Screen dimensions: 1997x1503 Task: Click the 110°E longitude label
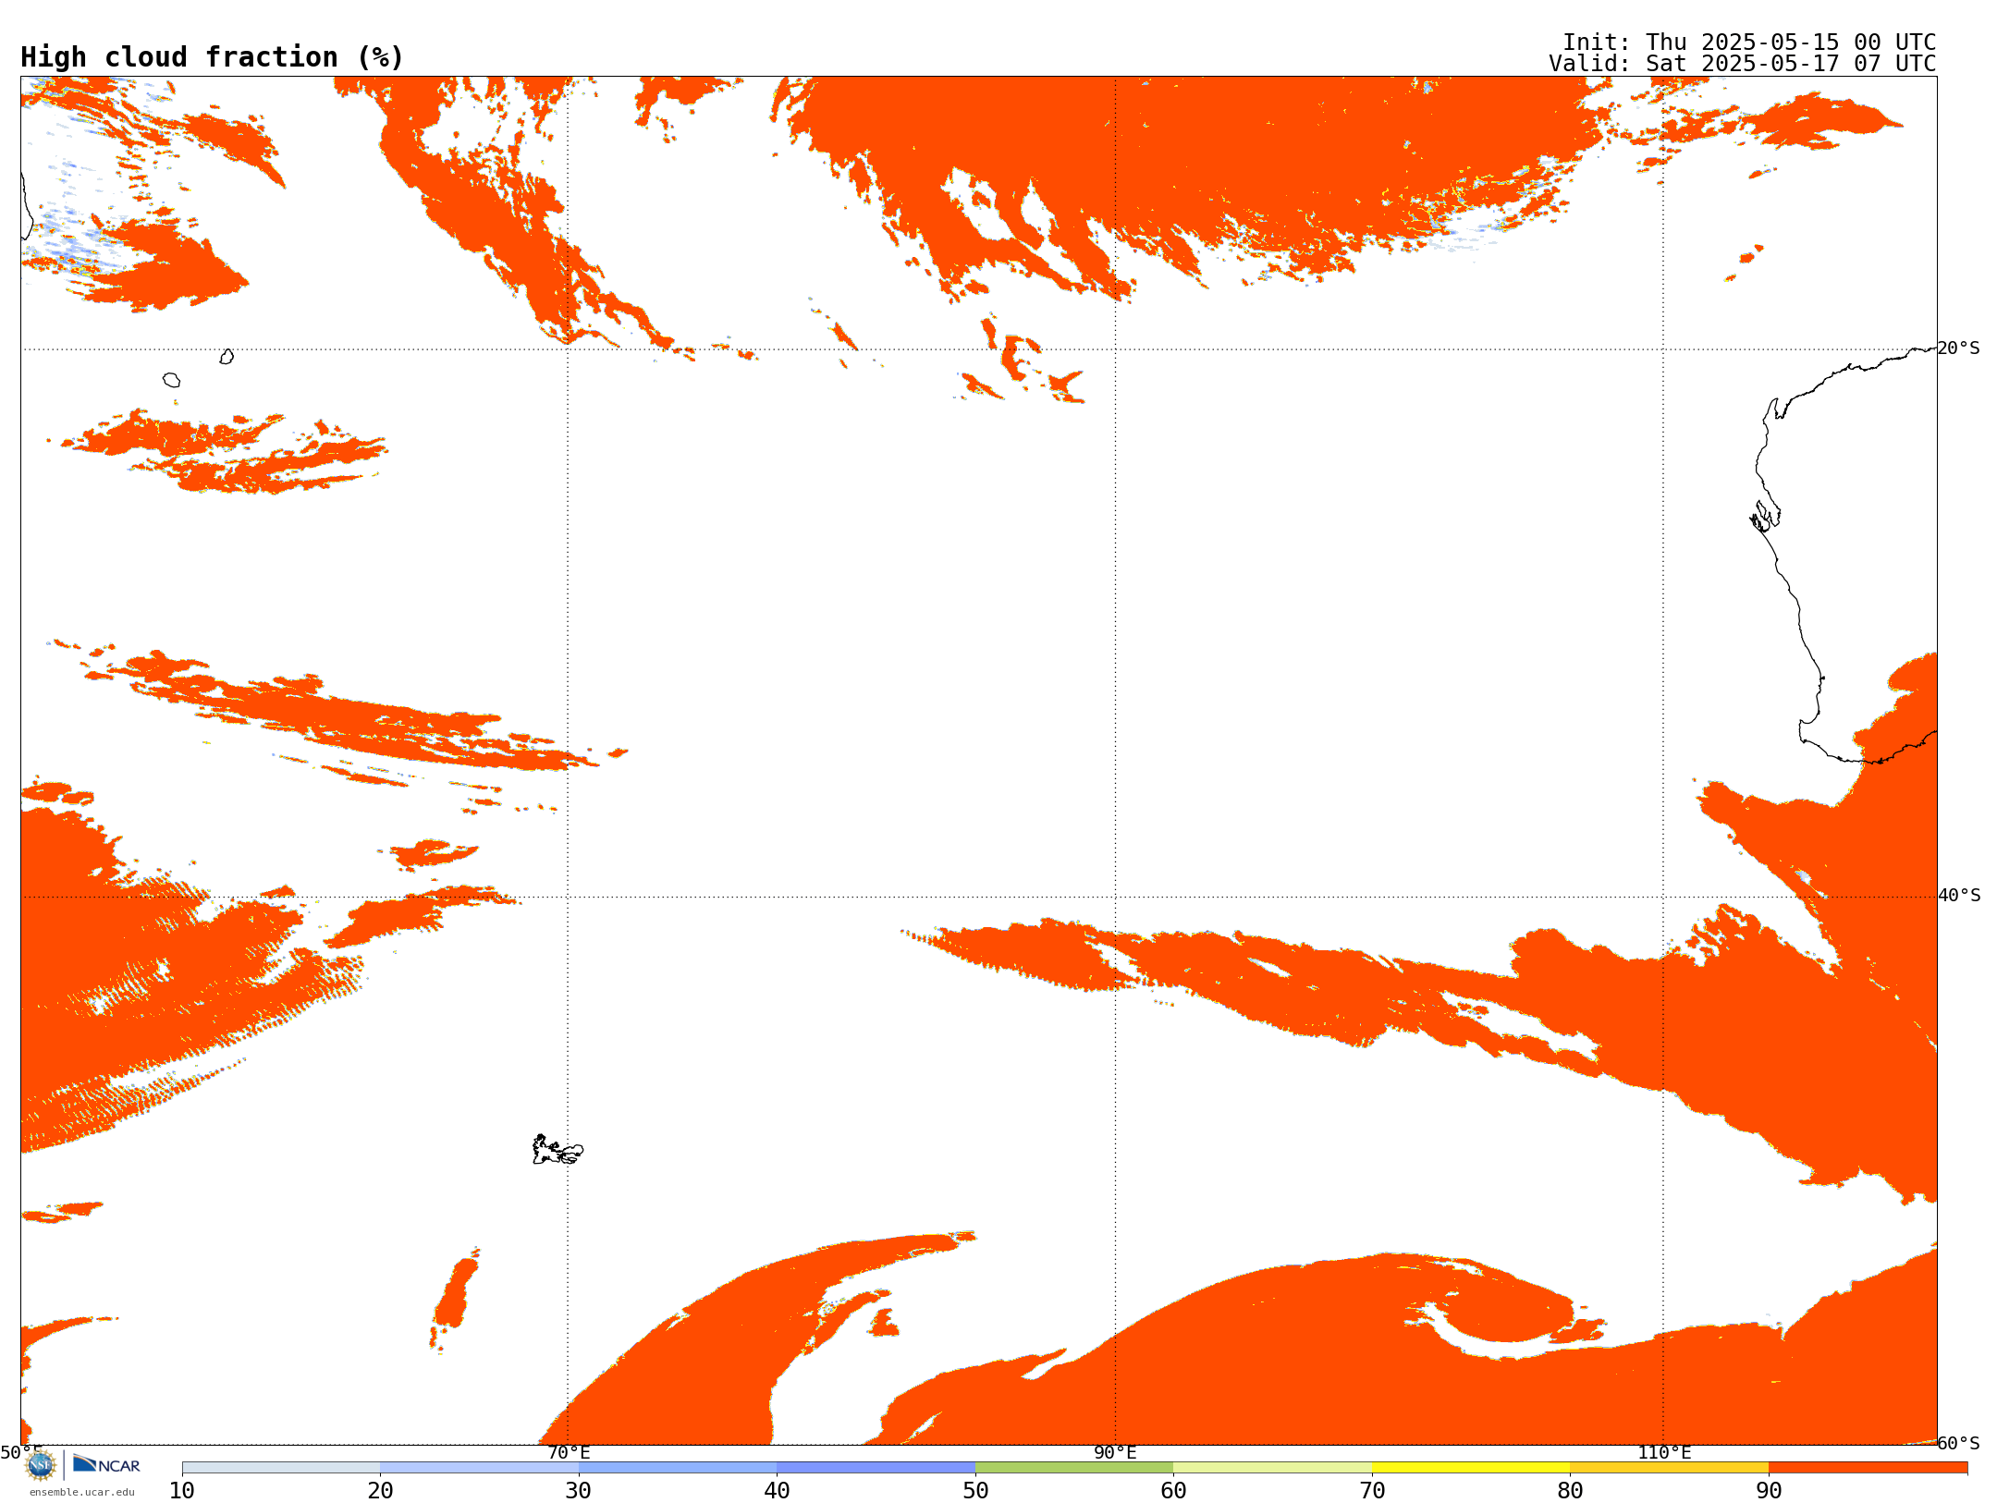(x=1664, y=1453)
